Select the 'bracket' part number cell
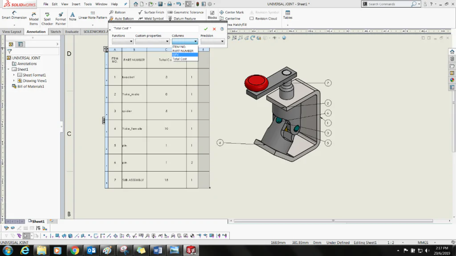This screenshot has height=256, width=456. (x=134, y=77)
